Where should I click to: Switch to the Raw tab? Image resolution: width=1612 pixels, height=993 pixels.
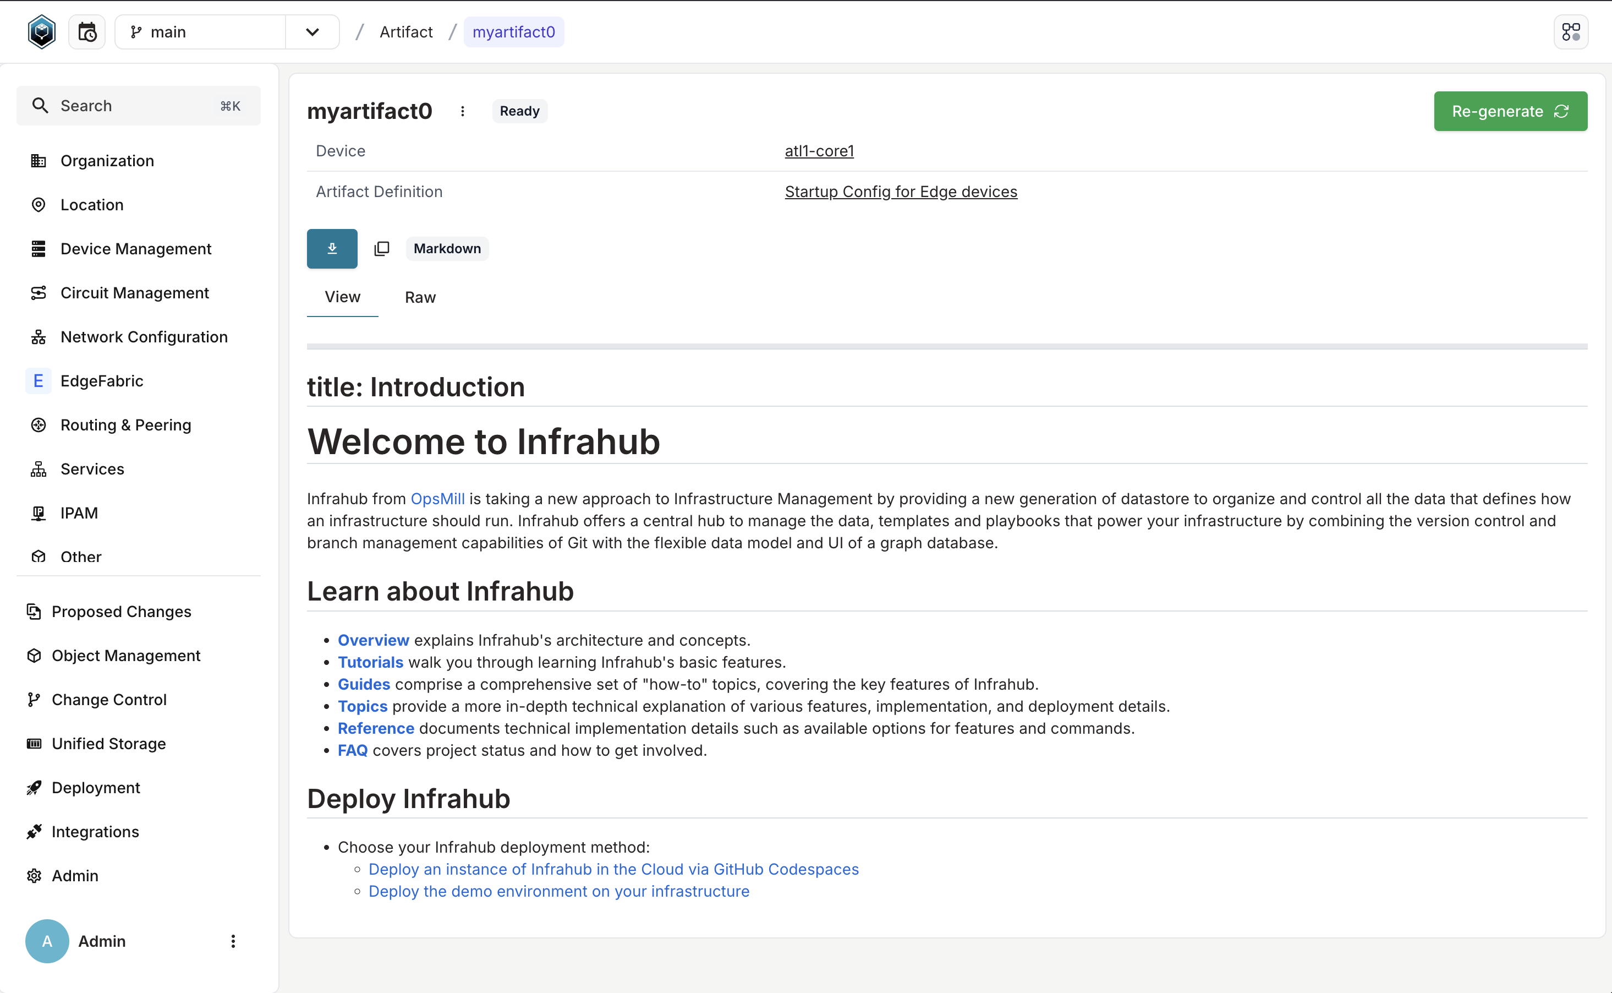pyautogui.click(x=420, y=297)
